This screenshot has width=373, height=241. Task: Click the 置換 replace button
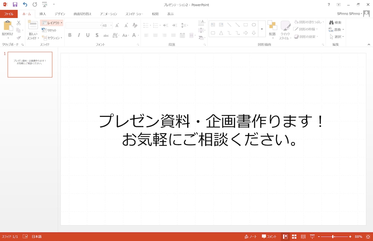point(336,29)
